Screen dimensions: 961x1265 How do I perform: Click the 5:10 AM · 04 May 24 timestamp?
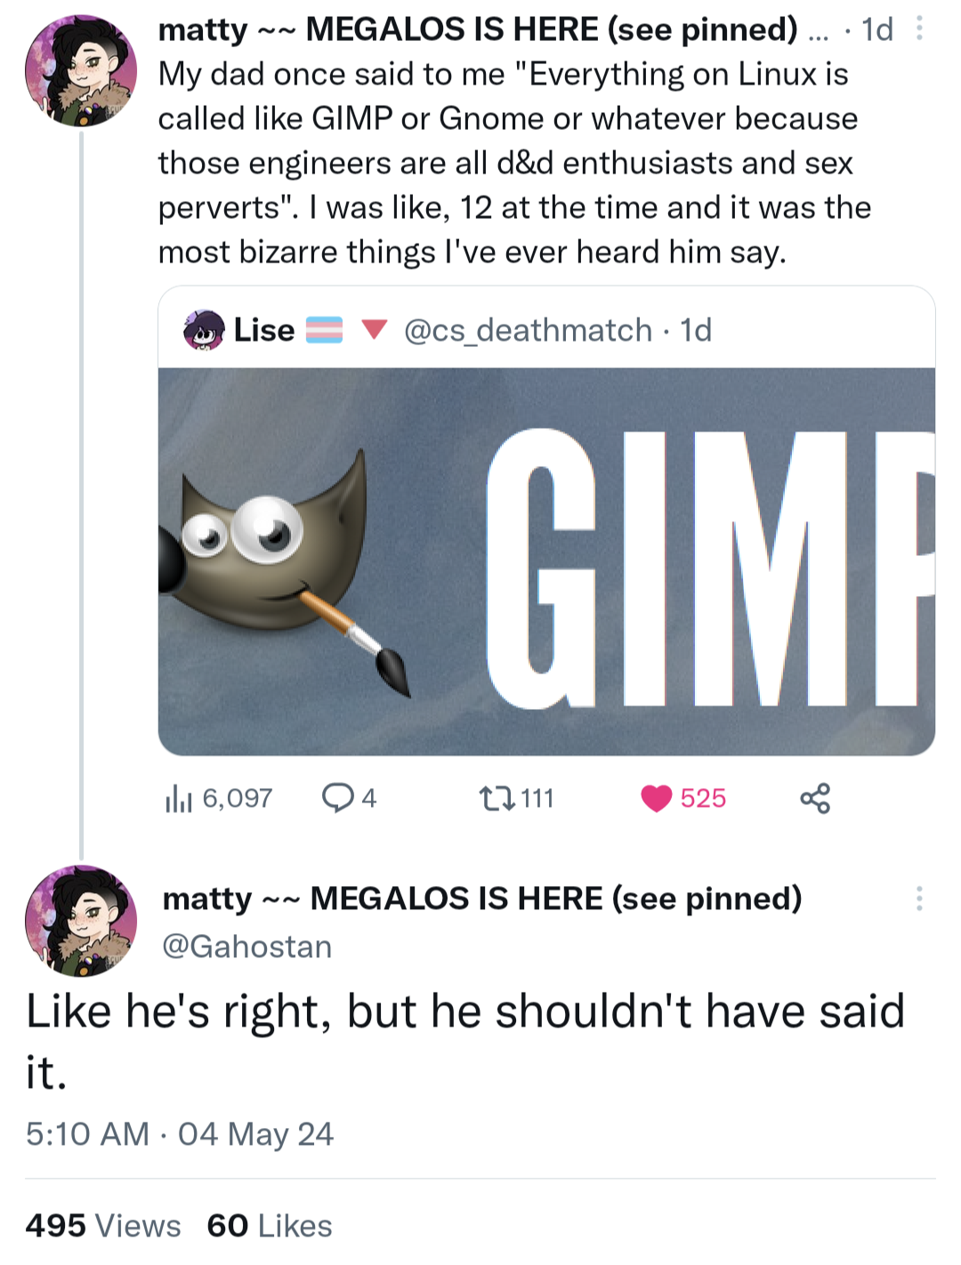tap(180, 1134)
